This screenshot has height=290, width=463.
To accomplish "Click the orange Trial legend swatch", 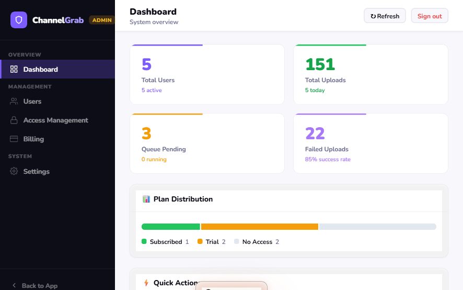I will (x=200, y=241).
